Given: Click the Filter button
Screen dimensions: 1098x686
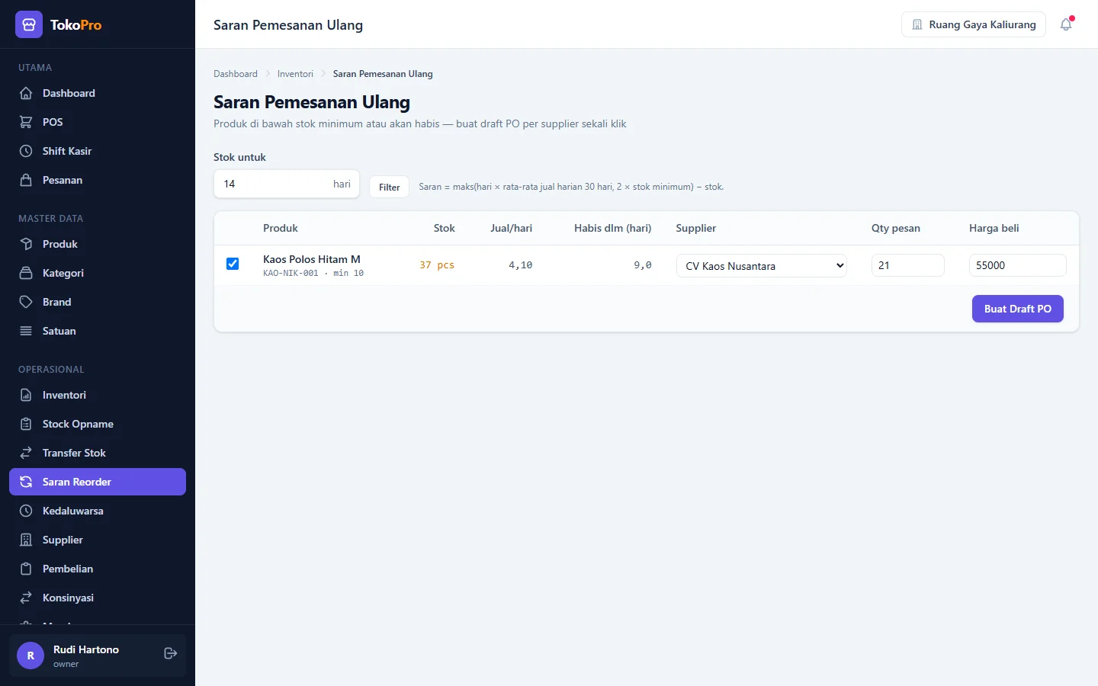Looking at the screenshot, I should tap(390, 187).
